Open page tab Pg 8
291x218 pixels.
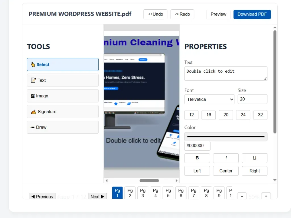point(206,193)
